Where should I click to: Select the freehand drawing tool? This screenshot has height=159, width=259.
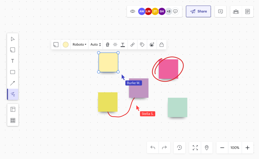tap(13, 94)
